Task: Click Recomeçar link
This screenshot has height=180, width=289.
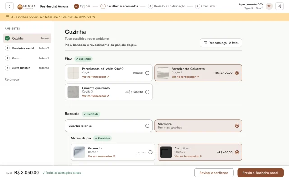Action: [x=12, y=79]
